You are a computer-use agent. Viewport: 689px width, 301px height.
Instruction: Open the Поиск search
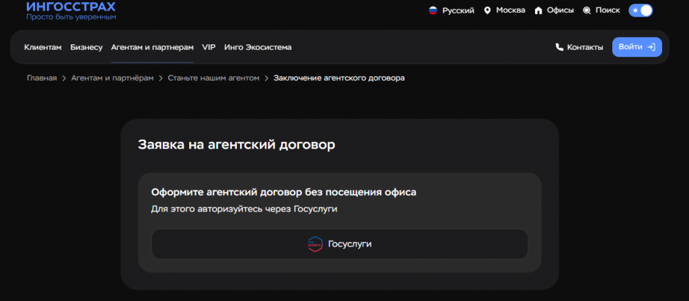[x=608, y=10]
